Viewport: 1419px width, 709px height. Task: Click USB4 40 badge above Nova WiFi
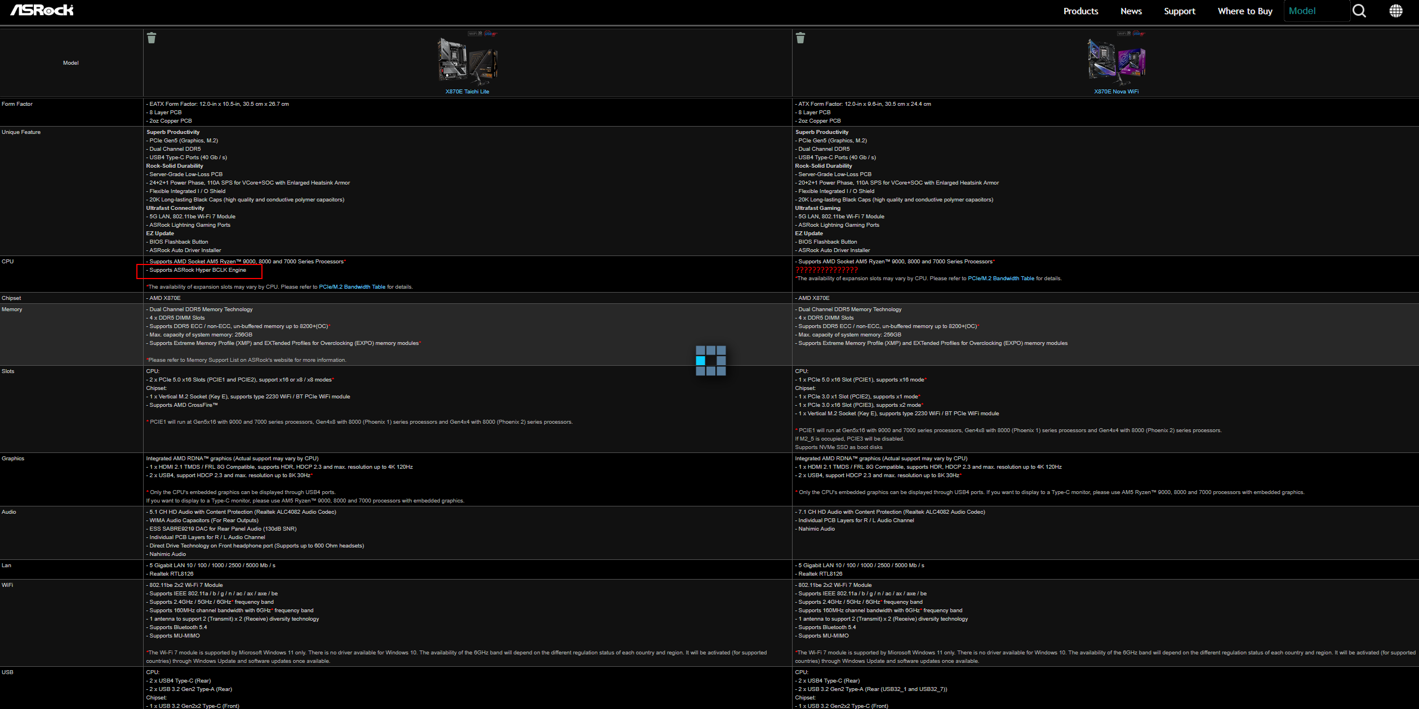point(1140,33)
